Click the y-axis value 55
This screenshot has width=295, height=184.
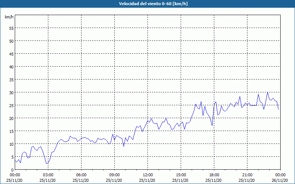11,28
